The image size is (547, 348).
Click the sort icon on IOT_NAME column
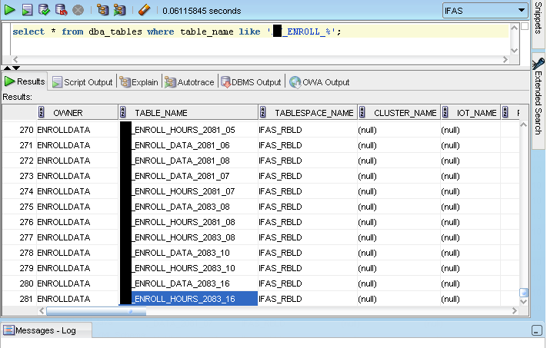click(445, 112)
